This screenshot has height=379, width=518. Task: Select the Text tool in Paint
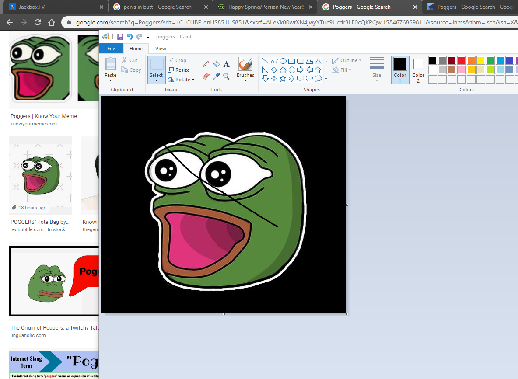[x=226, y=64]
